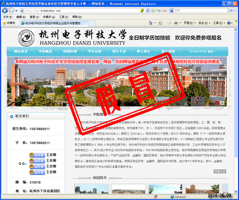The width and height of the screenshot is (239, 200).
Task: Select the 杭州电子科技大学经济学院 browser tab
Action: 54,24
